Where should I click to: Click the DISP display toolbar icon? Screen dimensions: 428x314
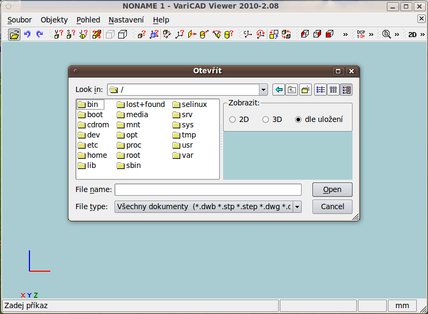(x=361, y=34)
